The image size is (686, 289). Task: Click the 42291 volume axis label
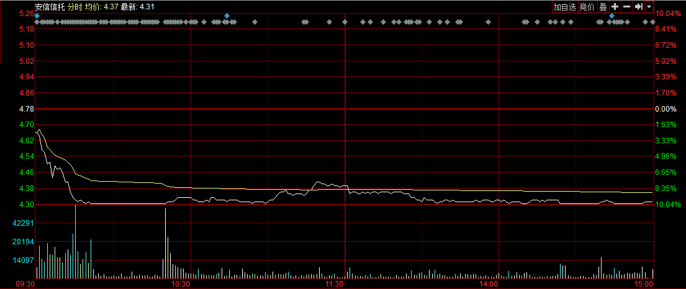23,223
